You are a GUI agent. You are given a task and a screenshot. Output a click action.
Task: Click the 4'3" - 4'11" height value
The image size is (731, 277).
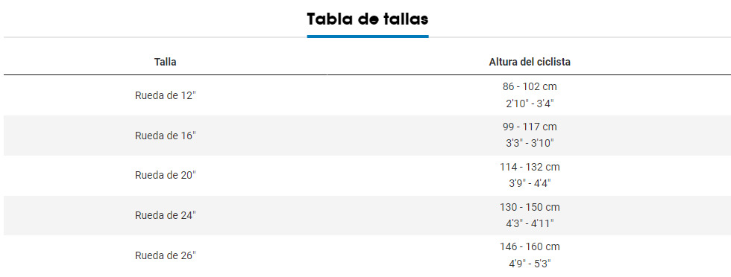point(530,223)
